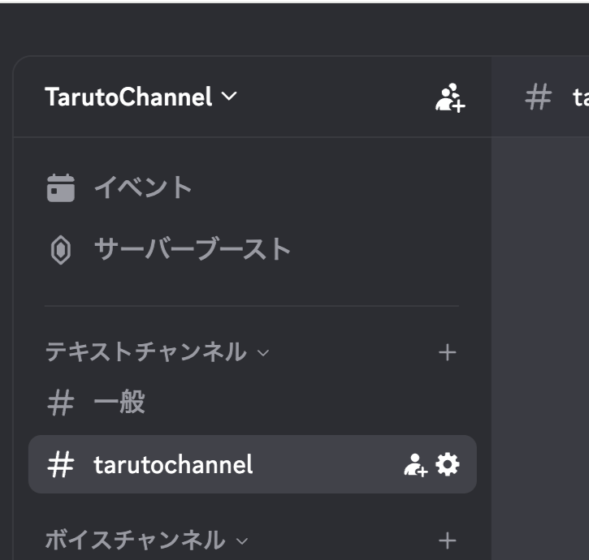Viewport: 589px width, 560px height.
Task: Collapse the テキストチャンネル category label
Action: 145,352
